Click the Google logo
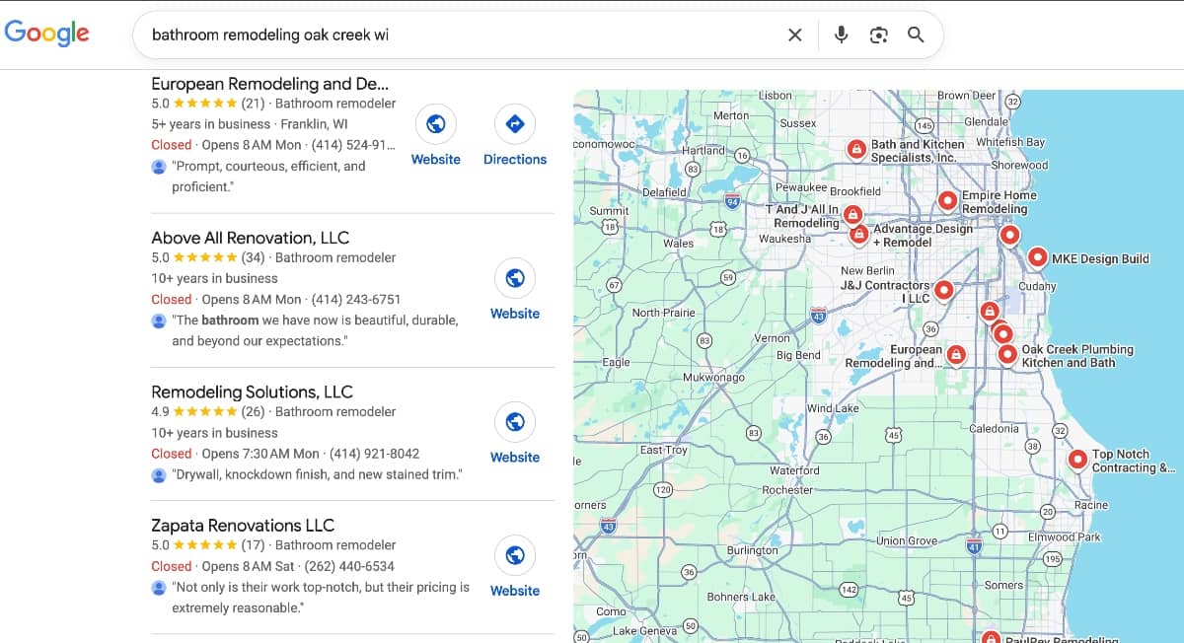 pyautogui.click(x=46, y=33)
